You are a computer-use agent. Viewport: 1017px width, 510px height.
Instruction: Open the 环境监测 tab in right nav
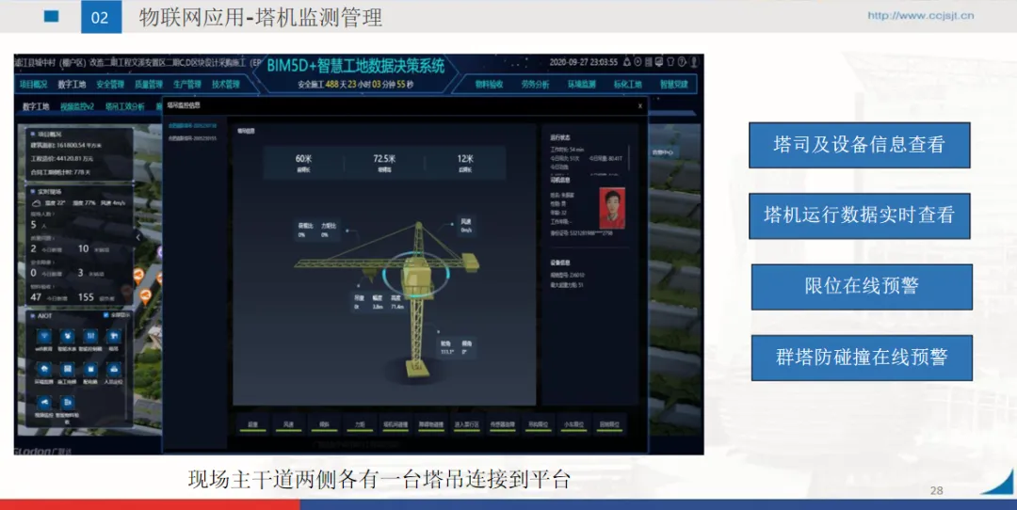point(581,85)
